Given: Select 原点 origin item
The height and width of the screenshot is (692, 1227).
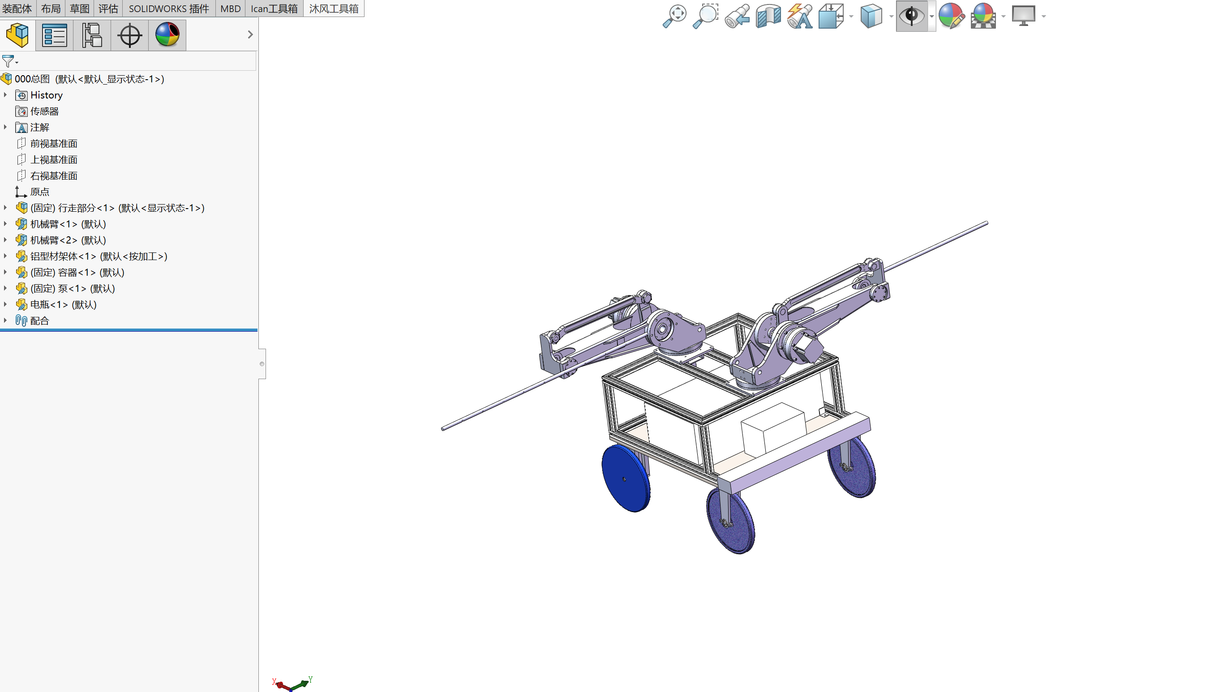Looking at the screenshot, I should coord(39,192).
